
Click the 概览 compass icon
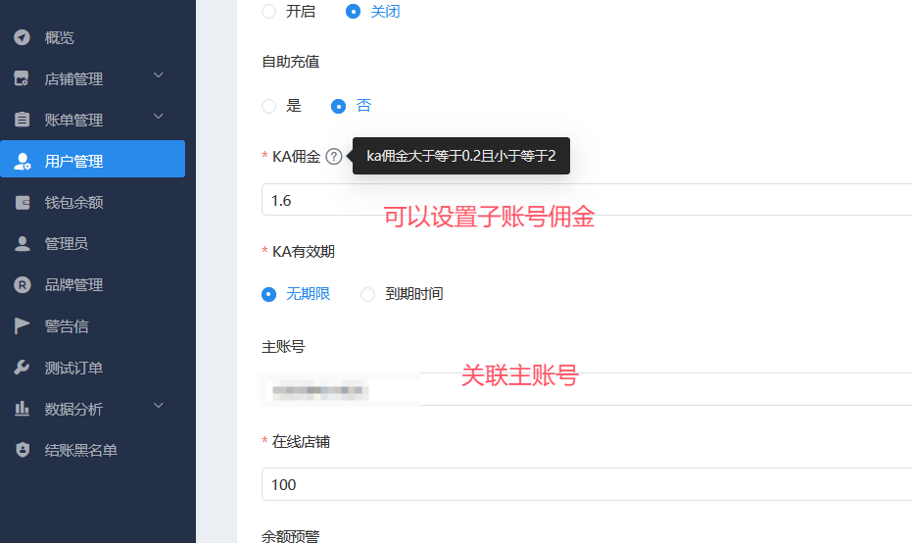23,38
